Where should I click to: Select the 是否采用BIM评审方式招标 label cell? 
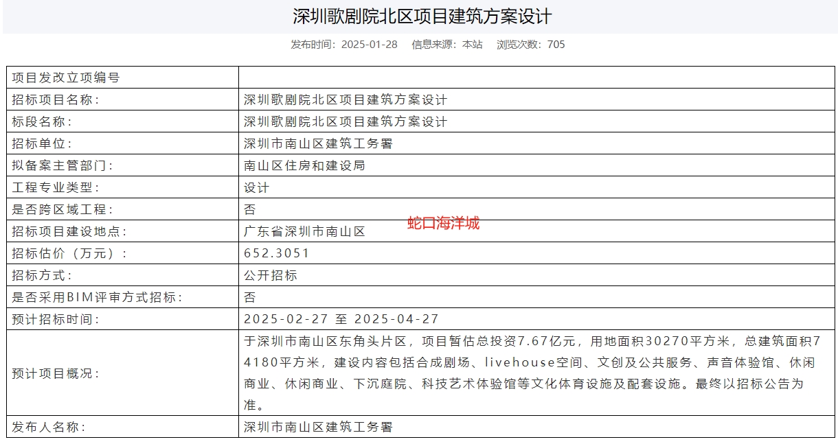coord(123,297)
